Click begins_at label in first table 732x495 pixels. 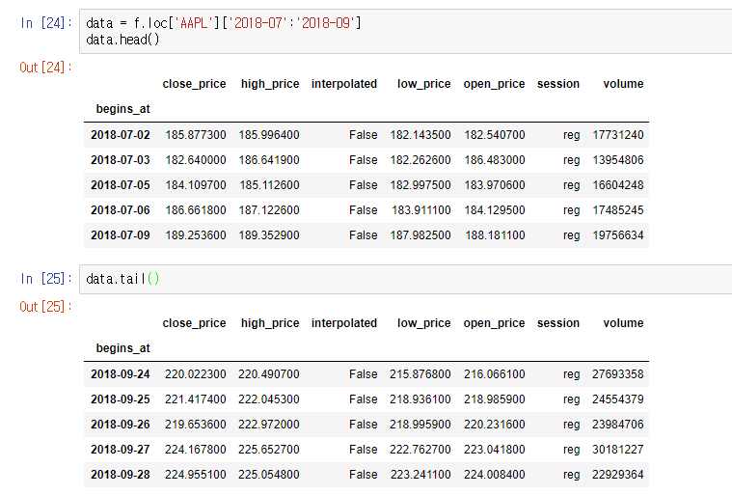[x=123, y=109]
